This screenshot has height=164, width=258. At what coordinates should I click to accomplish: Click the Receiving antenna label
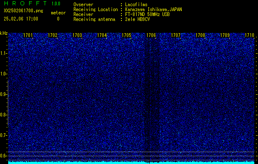(94, 19)
